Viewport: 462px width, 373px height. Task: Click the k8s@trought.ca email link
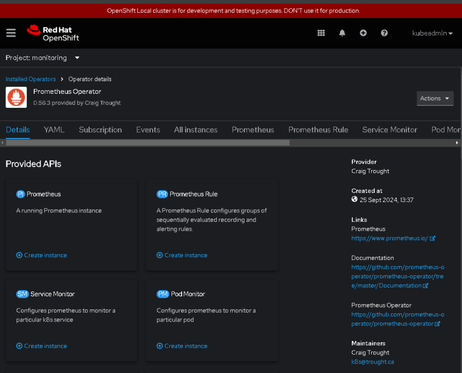[373, 362]
